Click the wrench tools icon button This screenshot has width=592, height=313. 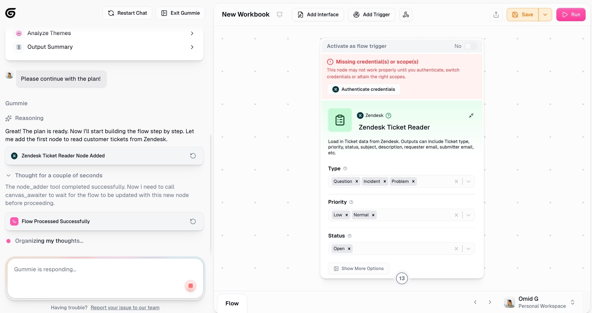tap(406, 14)
